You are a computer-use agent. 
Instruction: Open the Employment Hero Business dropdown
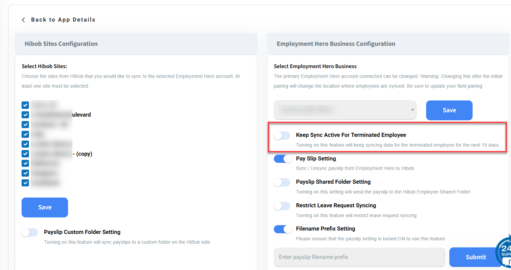(345, 110)
